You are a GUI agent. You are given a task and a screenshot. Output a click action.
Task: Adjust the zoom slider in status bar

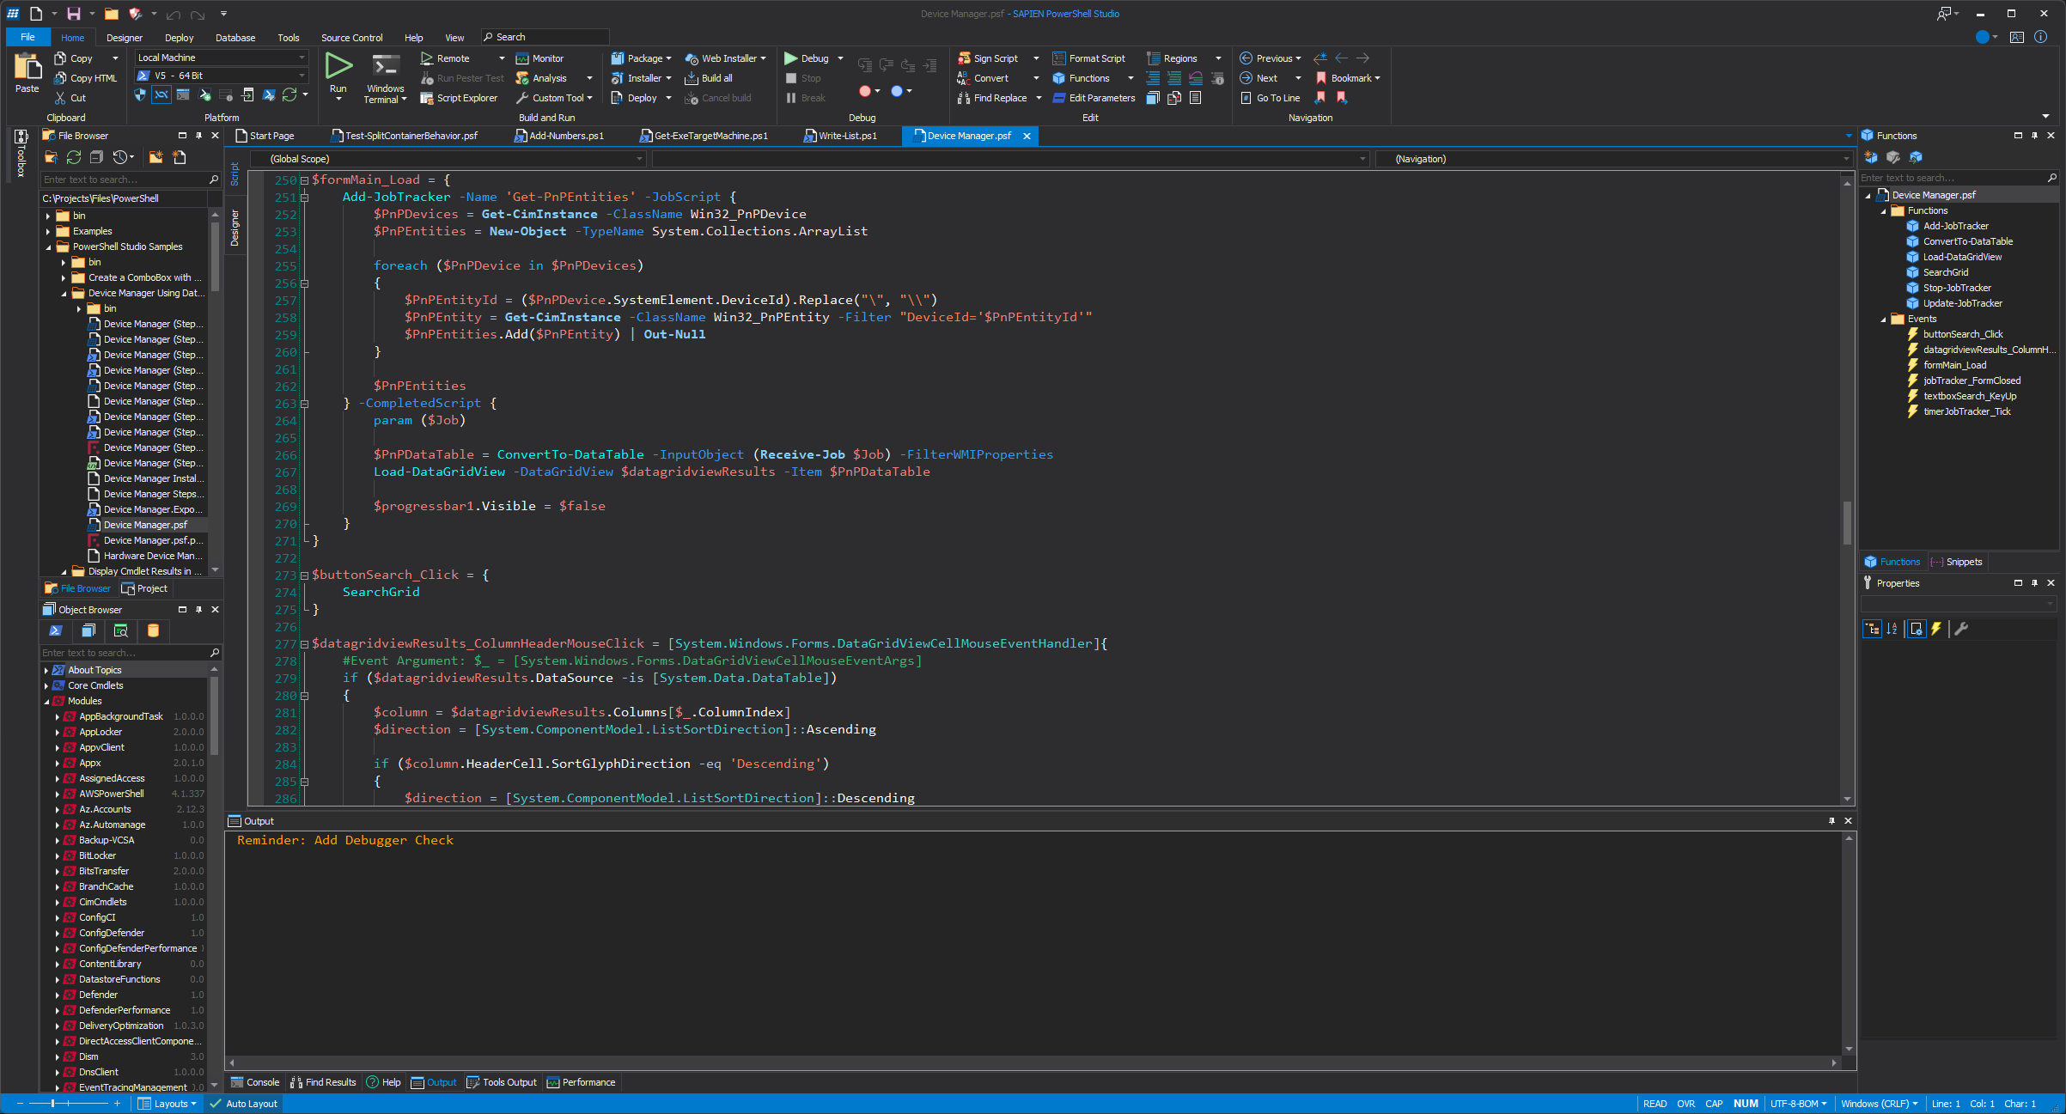point(53,1104)
